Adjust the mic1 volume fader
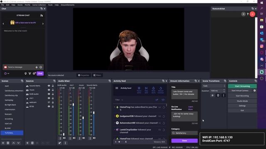Screen dimensions: 266x149 pos(73,105)
